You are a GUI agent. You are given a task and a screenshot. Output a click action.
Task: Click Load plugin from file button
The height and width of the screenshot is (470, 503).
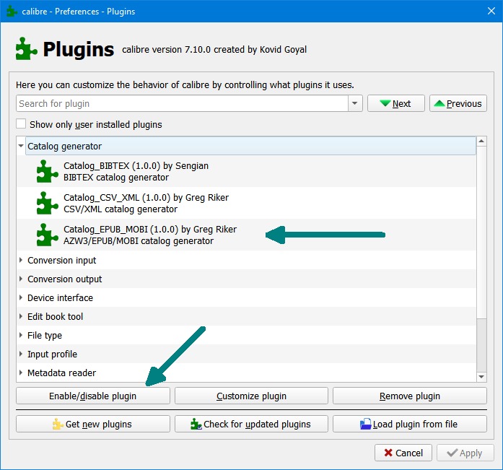410,424
